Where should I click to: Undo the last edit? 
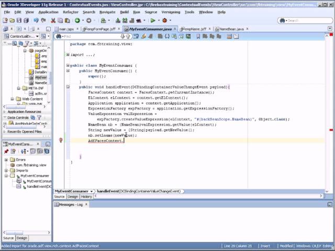point(36,20)
